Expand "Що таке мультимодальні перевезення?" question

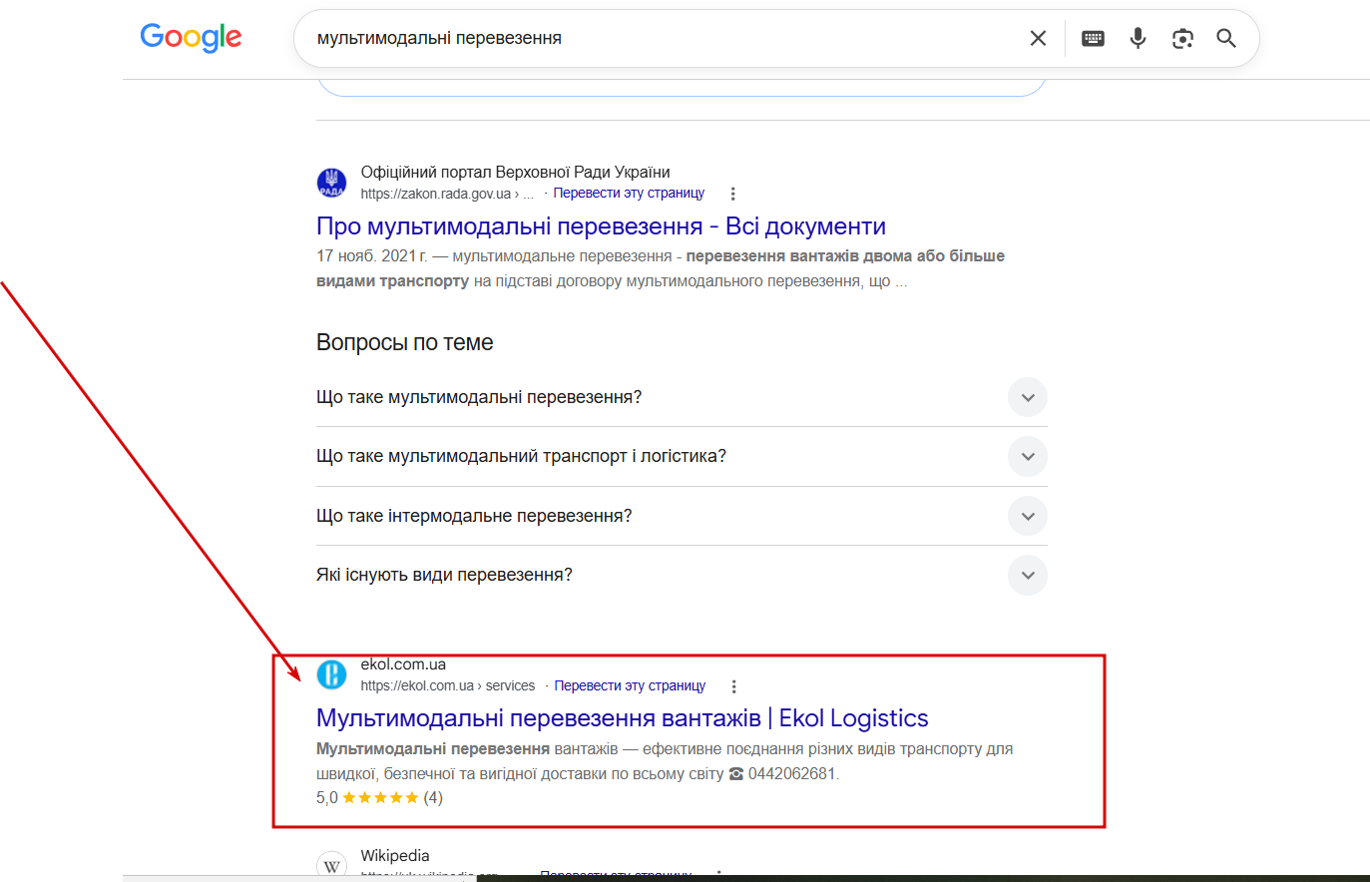tap(682, 397)
